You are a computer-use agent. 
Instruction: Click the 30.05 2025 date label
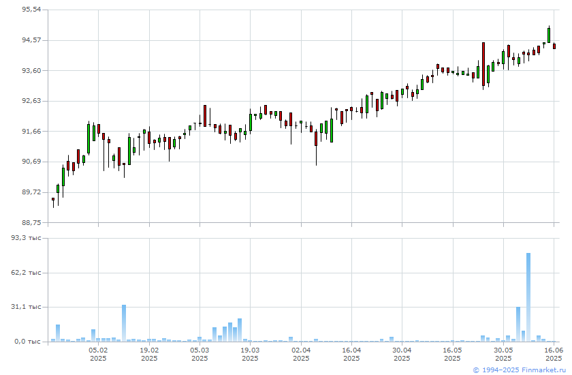[503, 354]
